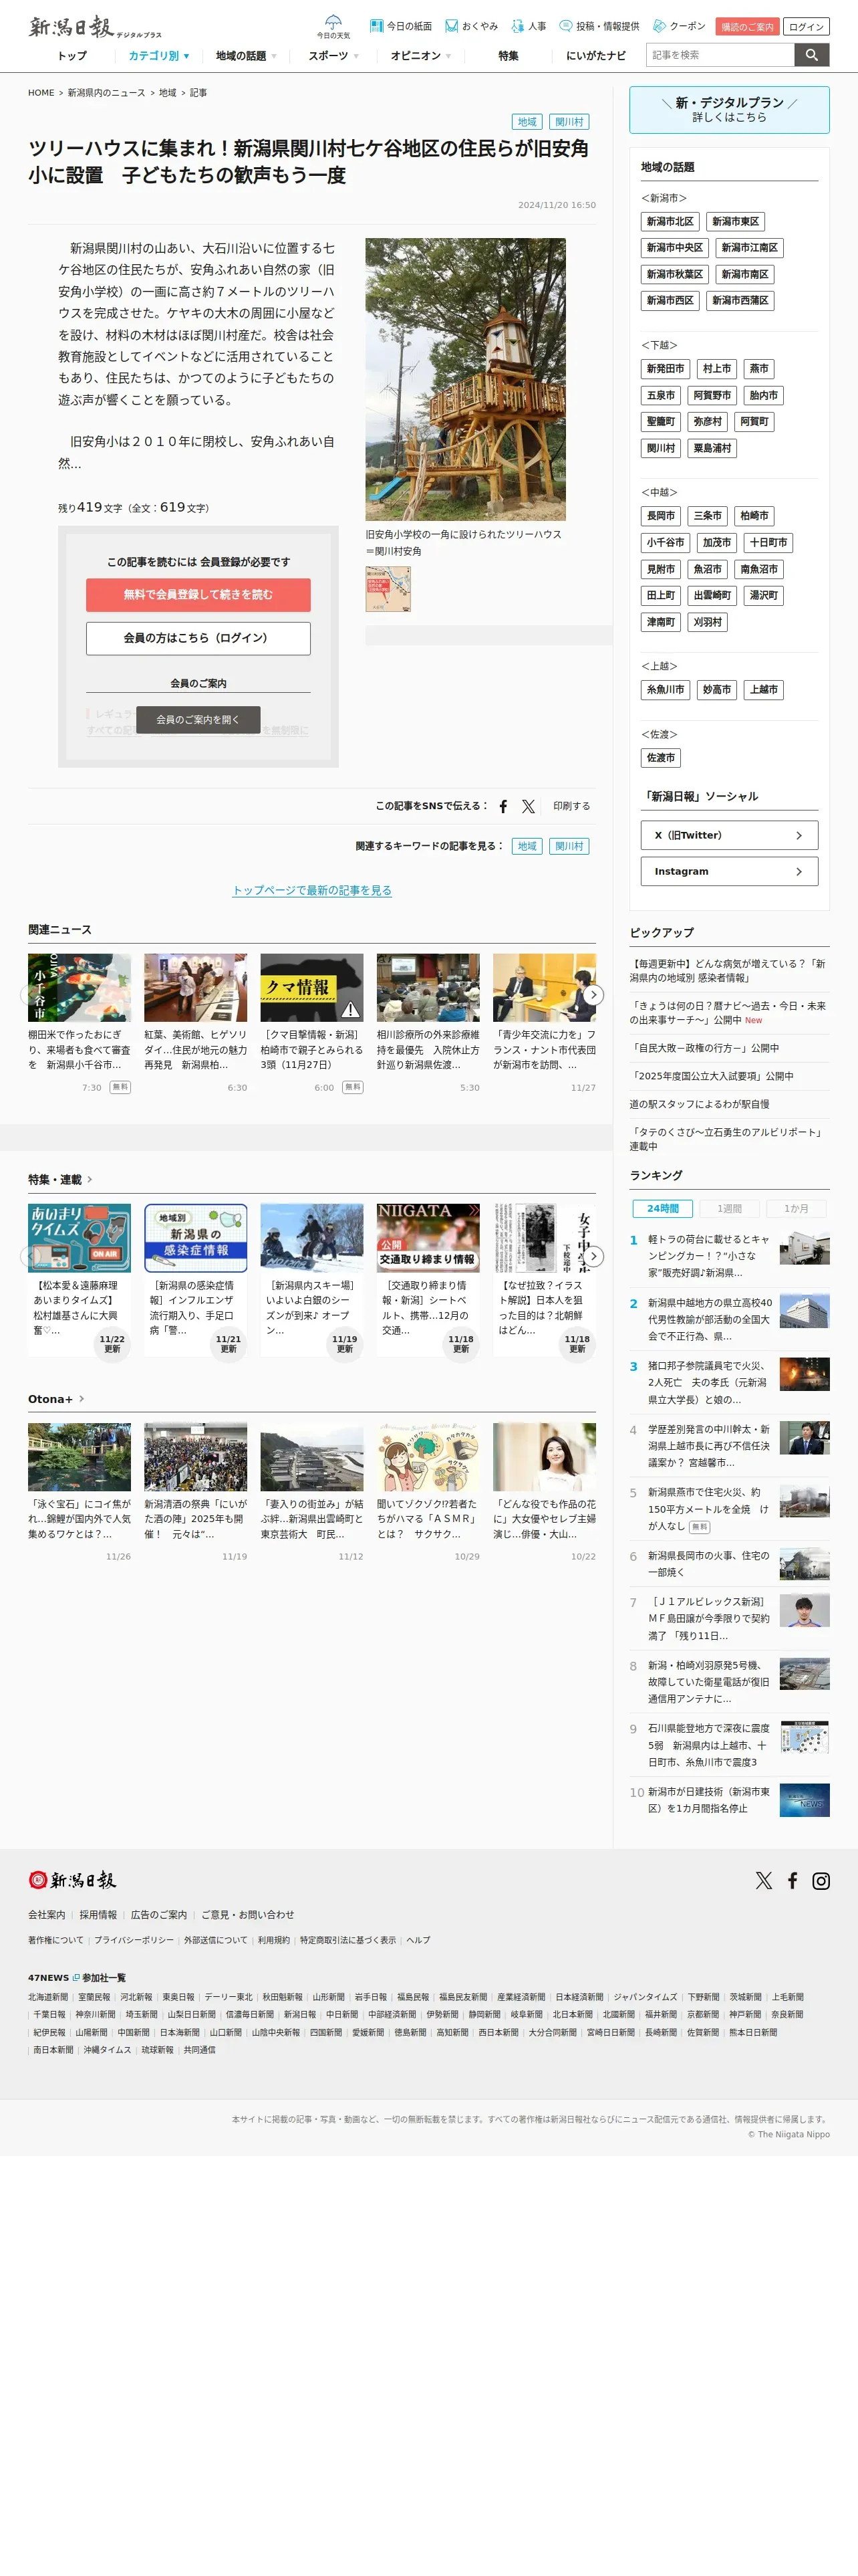Share article on X
This screenshot has height=2576, width=858.
tap(529, 806)
